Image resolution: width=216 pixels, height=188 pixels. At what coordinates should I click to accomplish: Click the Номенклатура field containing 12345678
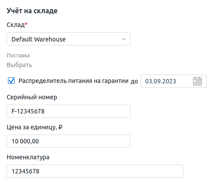[95, 171]
